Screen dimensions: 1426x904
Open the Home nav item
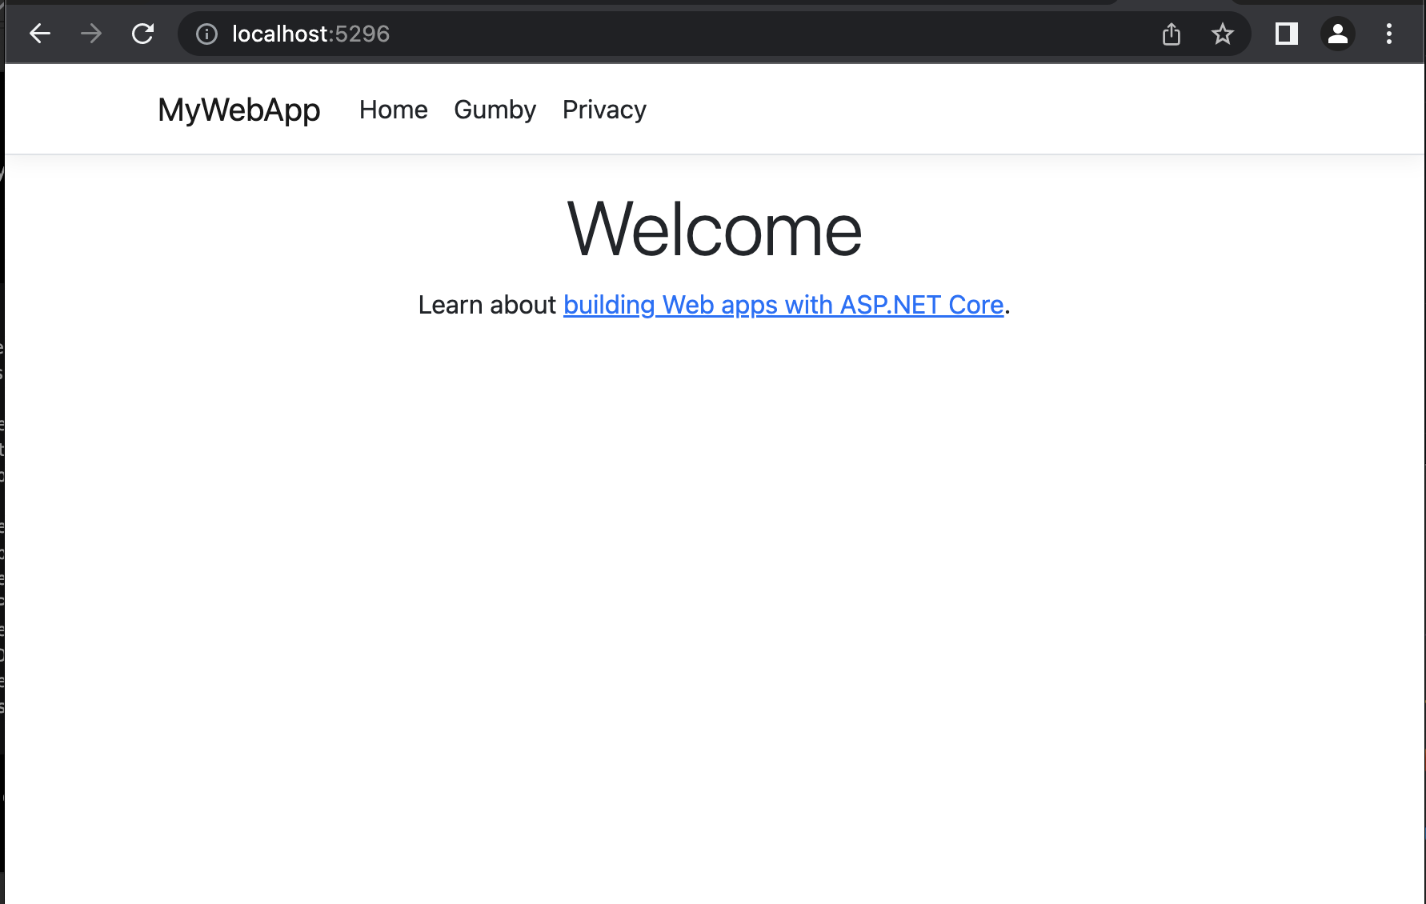click(x=394, y=110)
